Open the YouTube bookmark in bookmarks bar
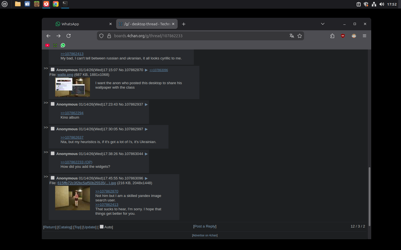 [47, 45]
